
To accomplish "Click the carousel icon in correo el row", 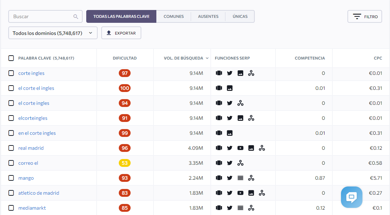I will [219, 163].
